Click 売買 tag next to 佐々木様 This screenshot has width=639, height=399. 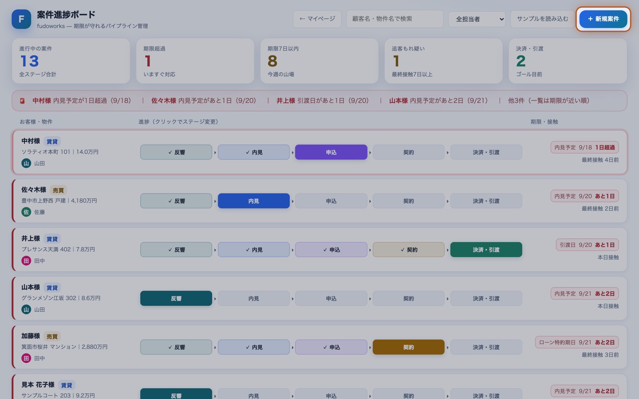(58, 190)
